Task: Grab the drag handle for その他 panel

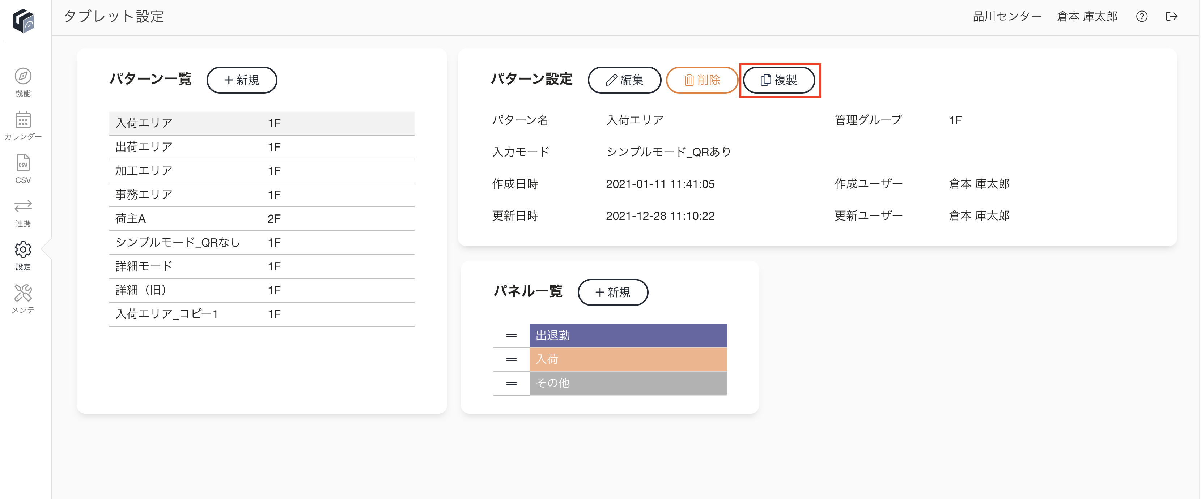Action: [512, 383]
